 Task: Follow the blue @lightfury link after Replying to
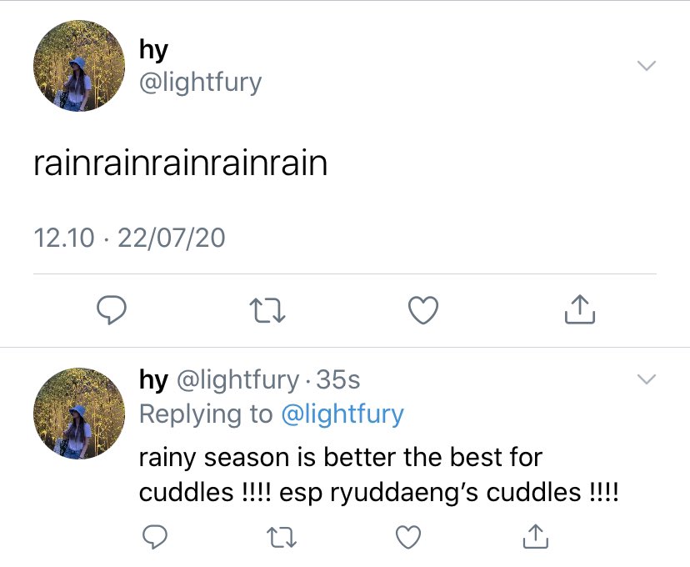(342, 414)
